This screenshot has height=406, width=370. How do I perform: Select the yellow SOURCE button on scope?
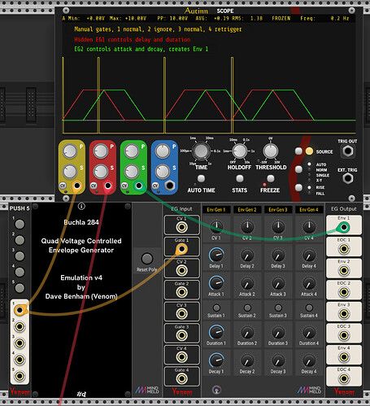coord(309,151)
